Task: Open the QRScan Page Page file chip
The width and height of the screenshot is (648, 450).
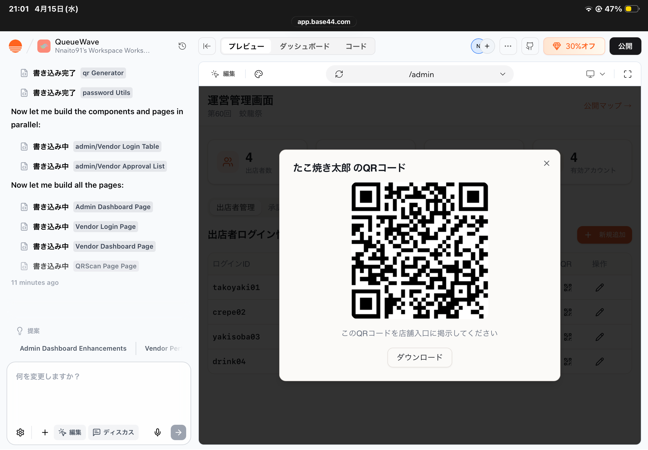Action: (x=106, y=266)
